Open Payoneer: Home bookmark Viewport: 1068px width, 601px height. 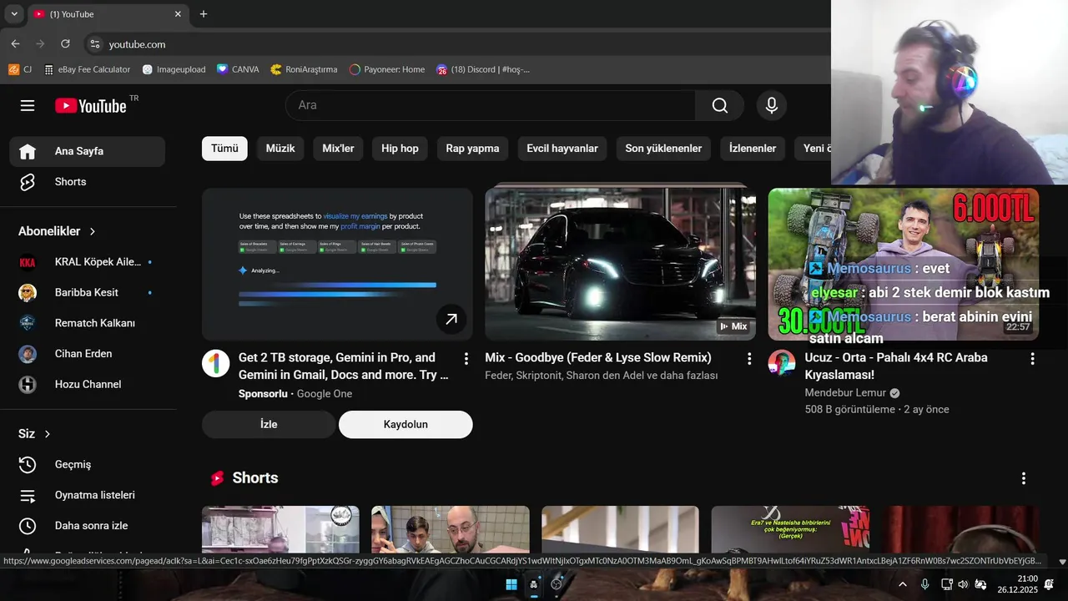387,69
